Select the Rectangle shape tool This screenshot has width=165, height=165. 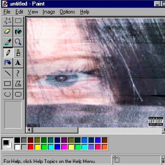tap(8, 84)
